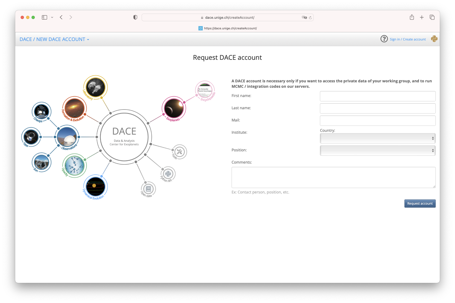Toggle the Safari sidebar
The width and height of the screenshot is (455, 303).
point(45,17)
